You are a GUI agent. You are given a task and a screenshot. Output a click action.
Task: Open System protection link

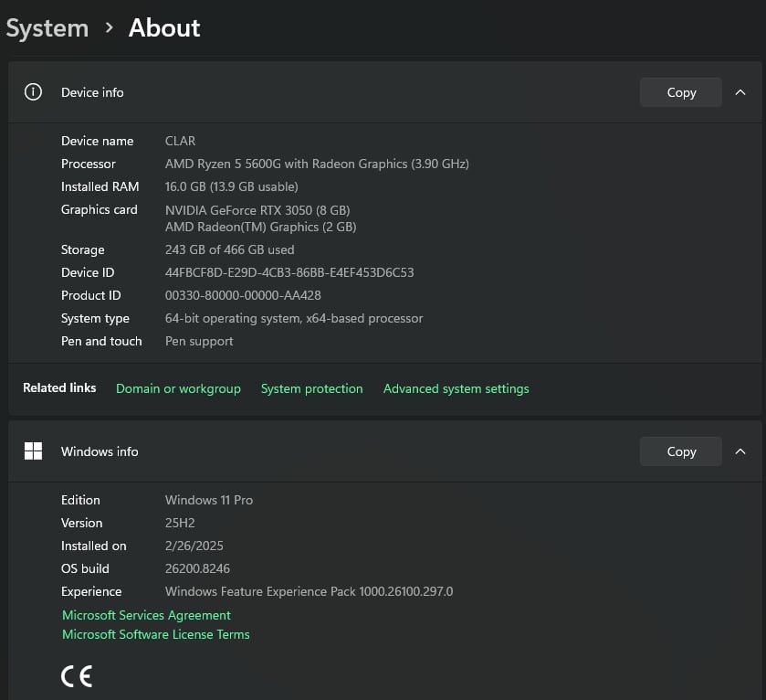pyautogui.click(x=311, y=388)
